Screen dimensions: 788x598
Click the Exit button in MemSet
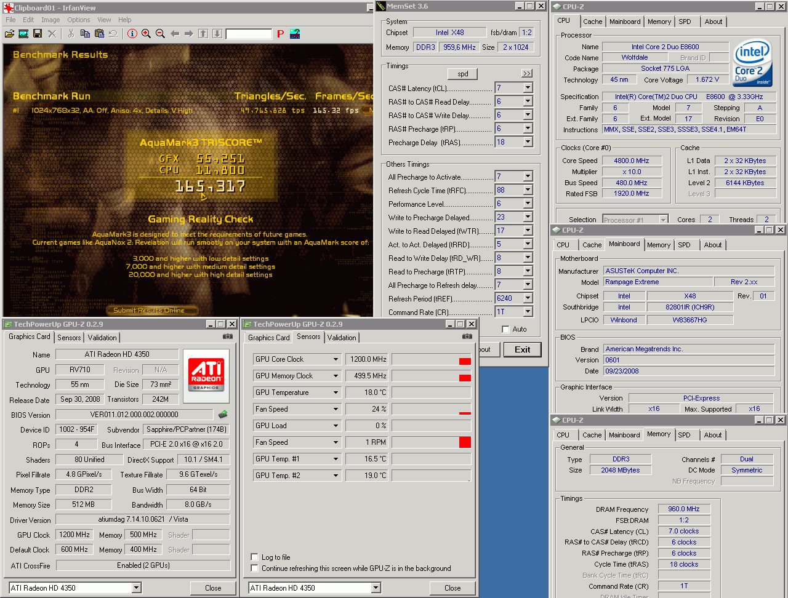click(522, 349)
